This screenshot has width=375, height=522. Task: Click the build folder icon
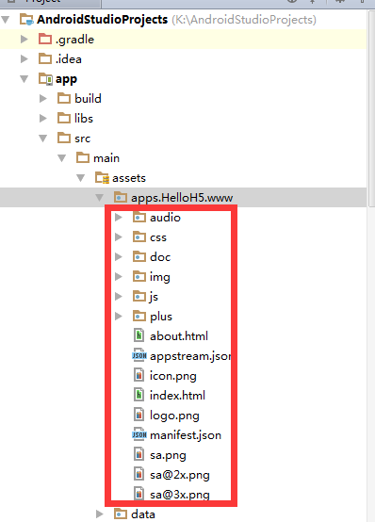point(64,98)
